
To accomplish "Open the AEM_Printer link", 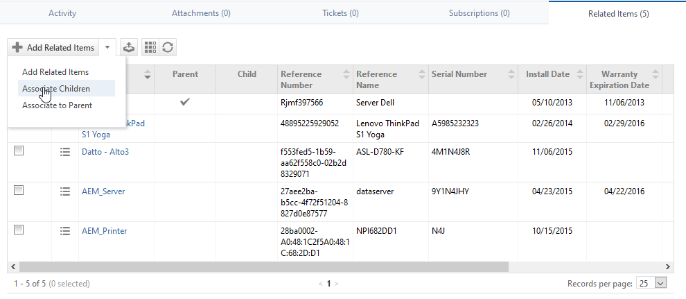I will pos(104,231).
